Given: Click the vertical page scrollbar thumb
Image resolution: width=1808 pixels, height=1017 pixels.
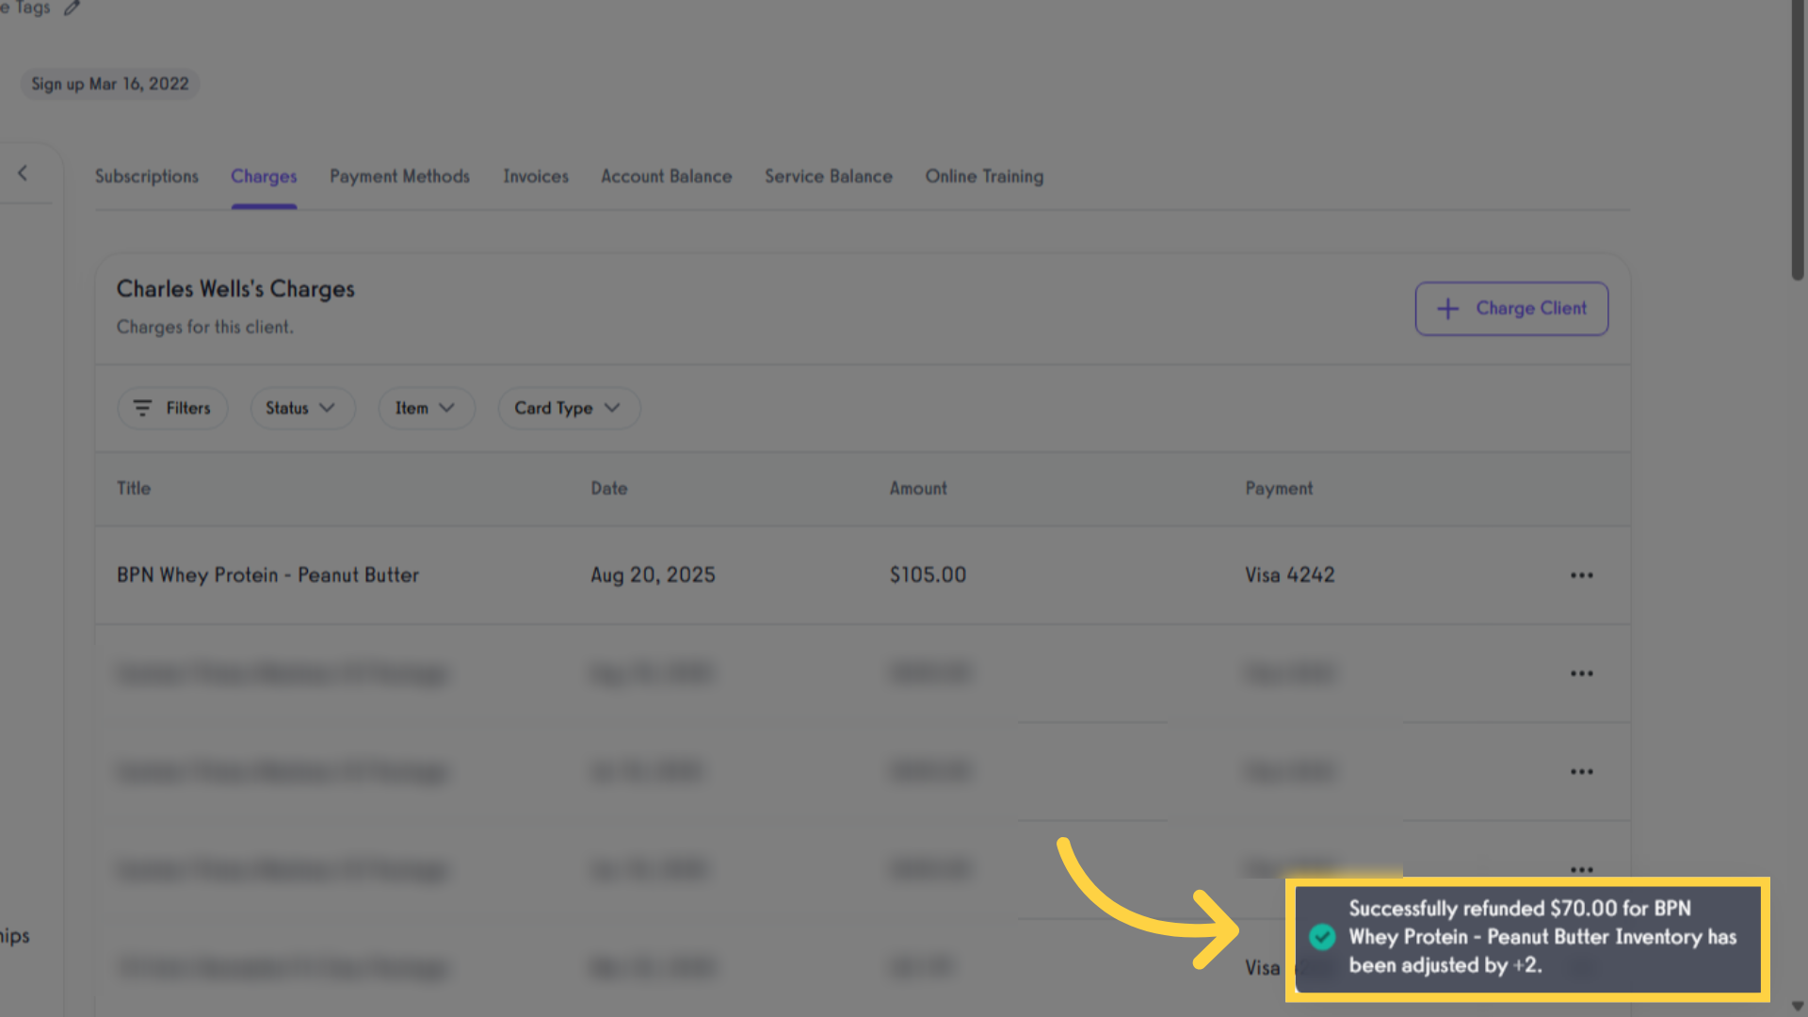Looking at the screenshot, I should click(1798, 139).
